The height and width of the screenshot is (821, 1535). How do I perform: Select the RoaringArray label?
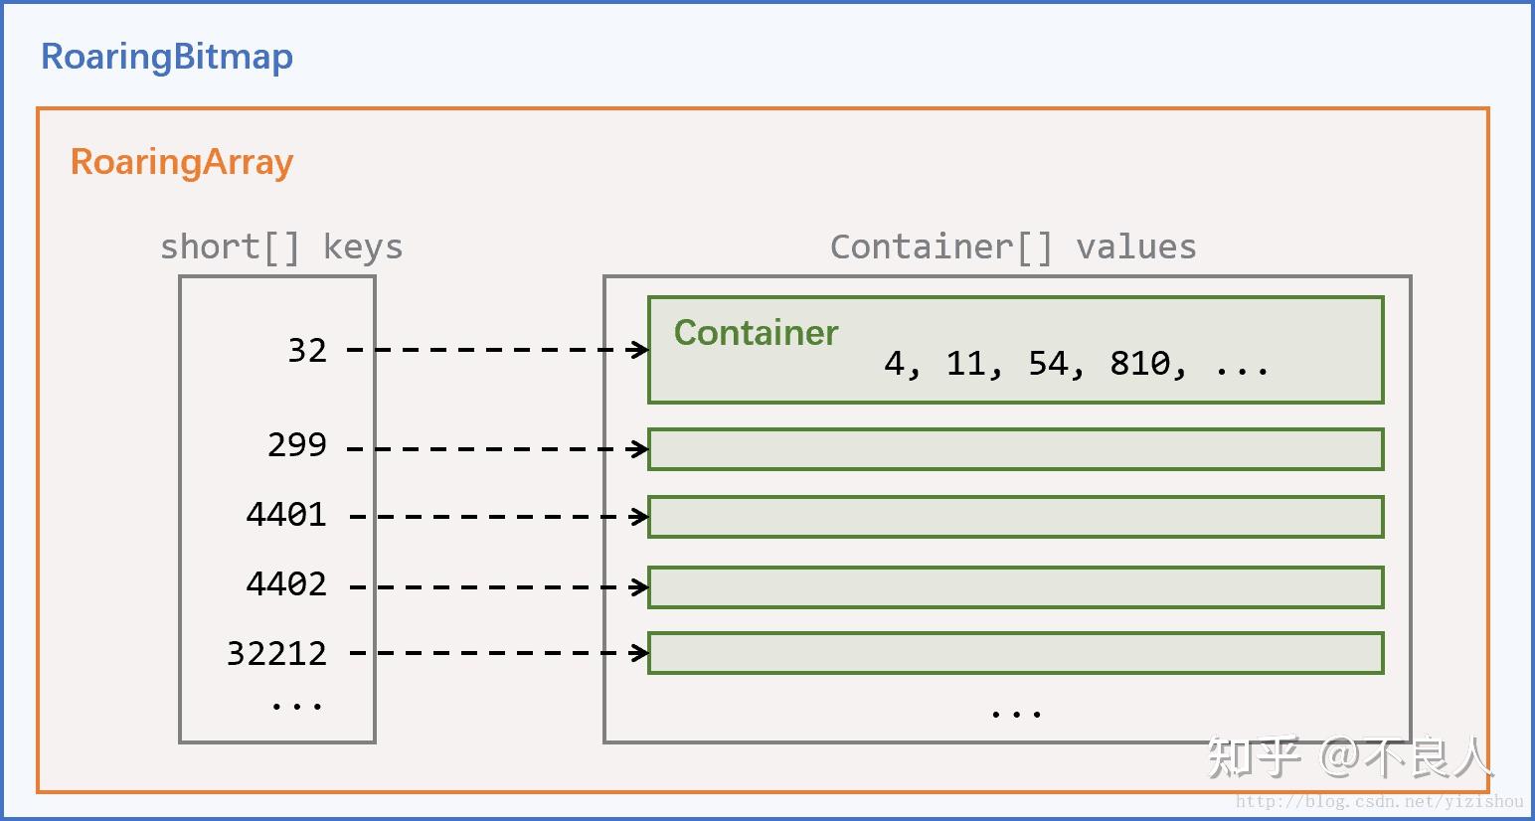182,162
